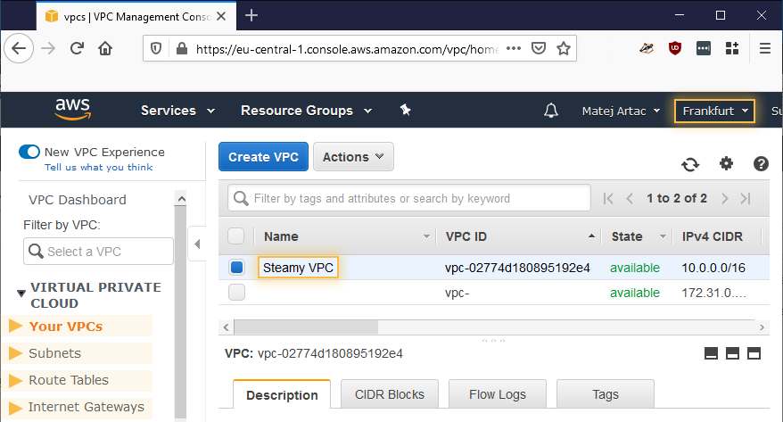Close the VPC Management Console tab

221,16
